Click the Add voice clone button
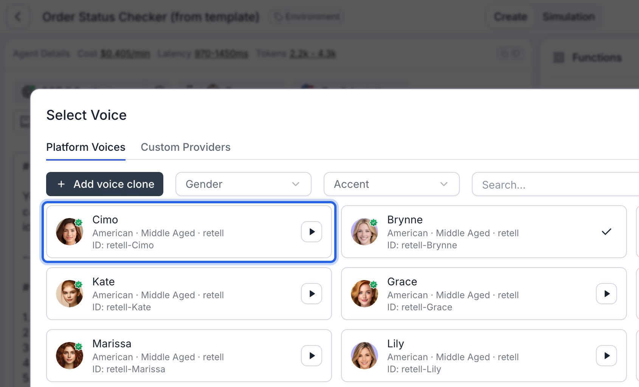The image size is (639, 387). point(105,184)
